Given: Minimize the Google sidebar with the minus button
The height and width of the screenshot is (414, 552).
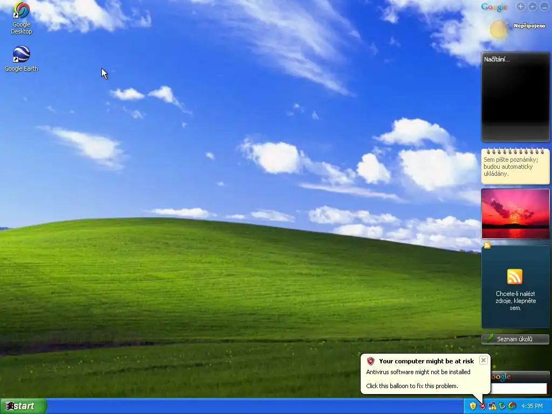Looking at the screenshot, I should pos(544,6).
